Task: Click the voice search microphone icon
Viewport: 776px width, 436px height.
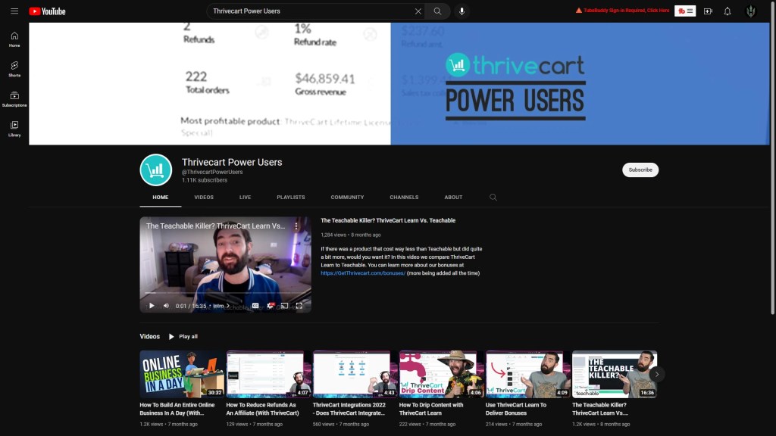Action: coord(462,11)
